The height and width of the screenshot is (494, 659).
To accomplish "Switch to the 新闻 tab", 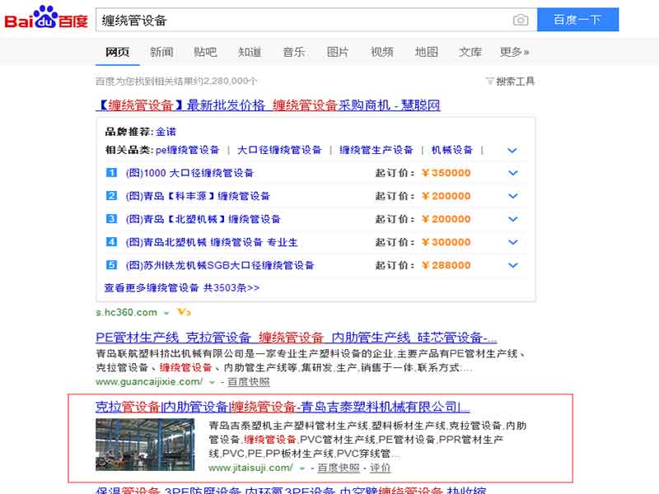I will [x=161, y=52].
